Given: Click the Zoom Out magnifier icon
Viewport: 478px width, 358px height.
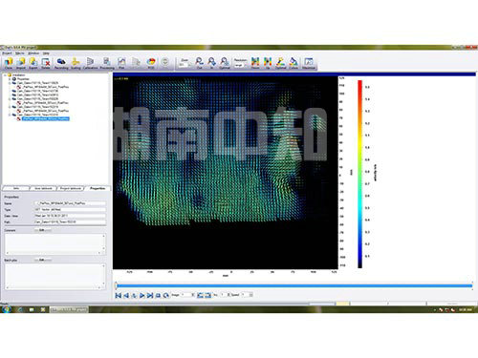Looking at the screenshot, I should coord(199,63).
